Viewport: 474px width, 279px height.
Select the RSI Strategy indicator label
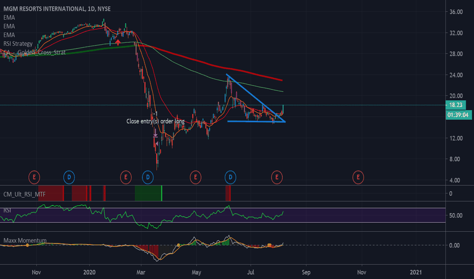18,44
